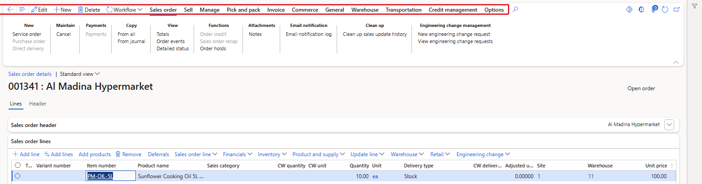The width and height of the screenshot is (702, 184).
Task: Choose Copy From all
Action: (126, 34)
